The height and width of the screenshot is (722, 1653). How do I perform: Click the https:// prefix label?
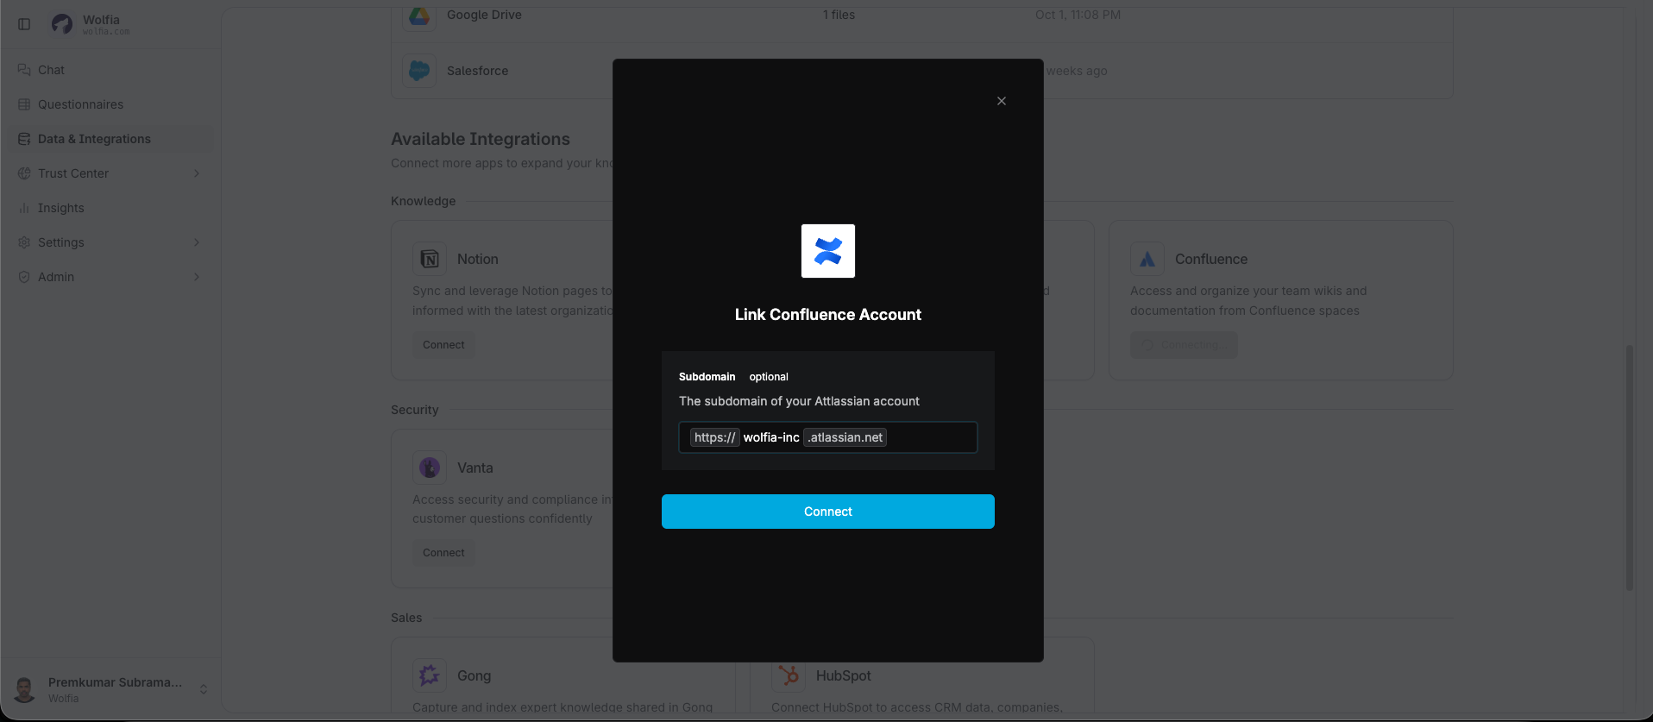click(715, 437)
